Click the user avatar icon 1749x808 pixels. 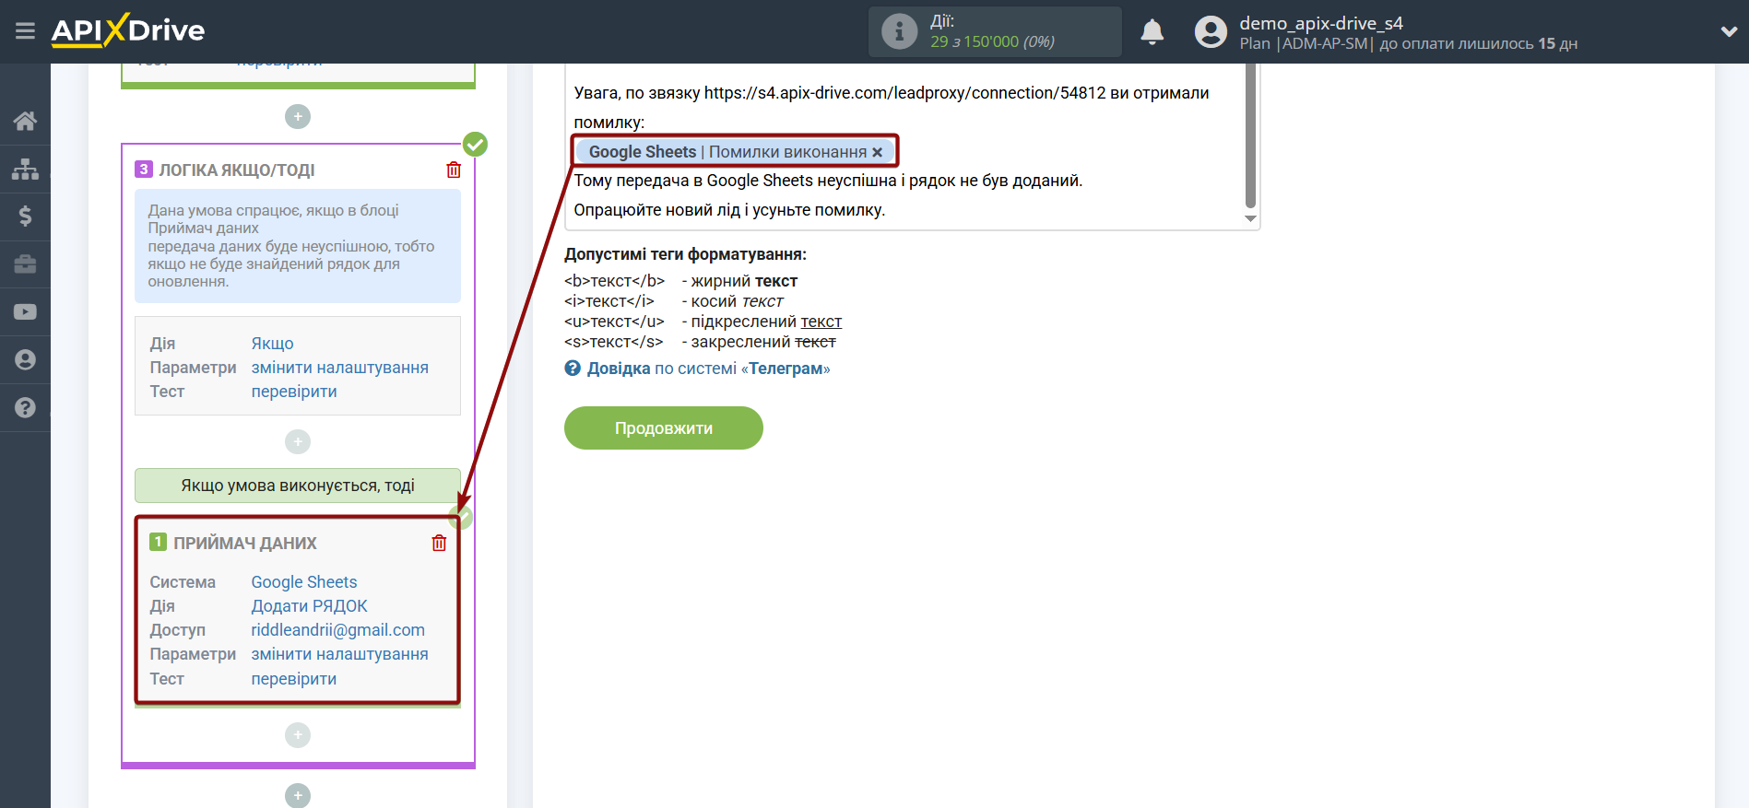(x=1211, y=32)
